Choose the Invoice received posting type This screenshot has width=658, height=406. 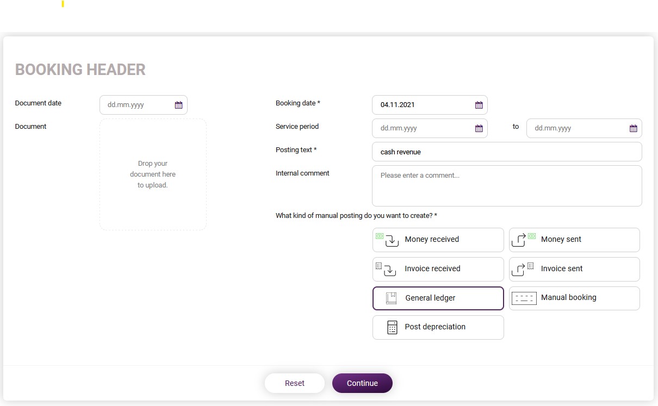click(438, 269)
